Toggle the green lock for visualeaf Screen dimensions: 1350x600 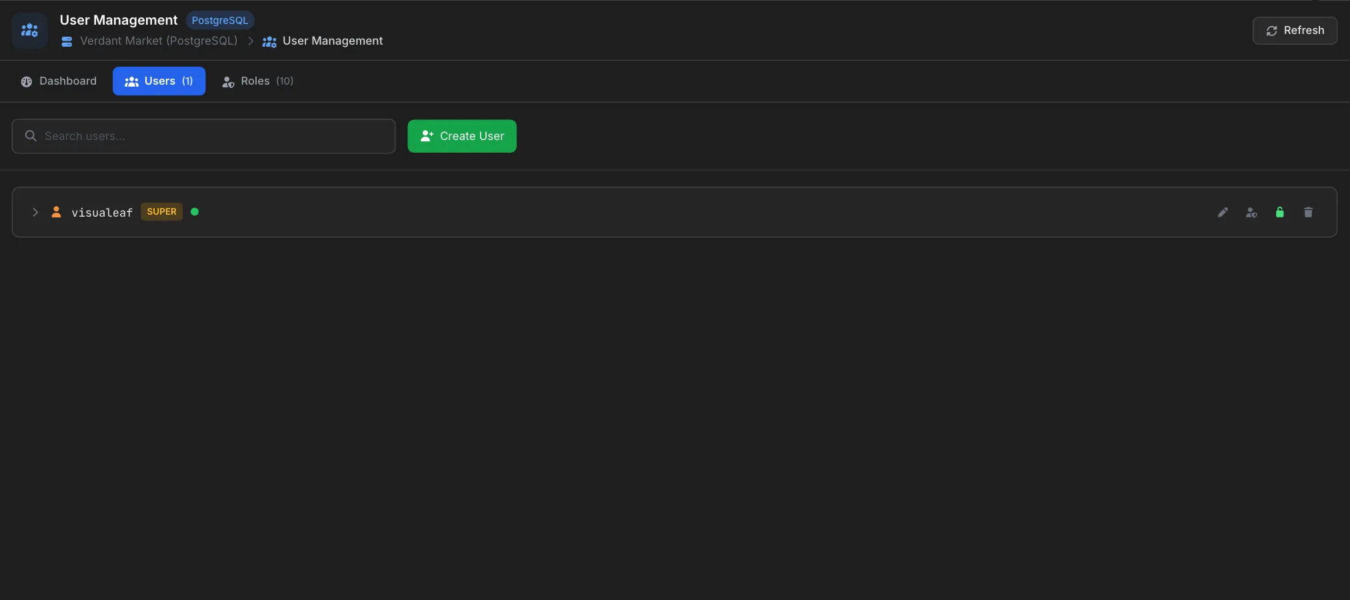pyautogui.click(x=1280, y=213)
